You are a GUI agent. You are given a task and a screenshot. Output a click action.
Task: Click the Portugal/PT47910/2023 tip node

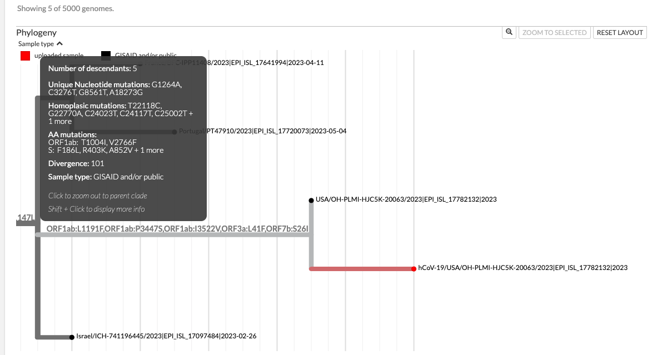(173, 132)
